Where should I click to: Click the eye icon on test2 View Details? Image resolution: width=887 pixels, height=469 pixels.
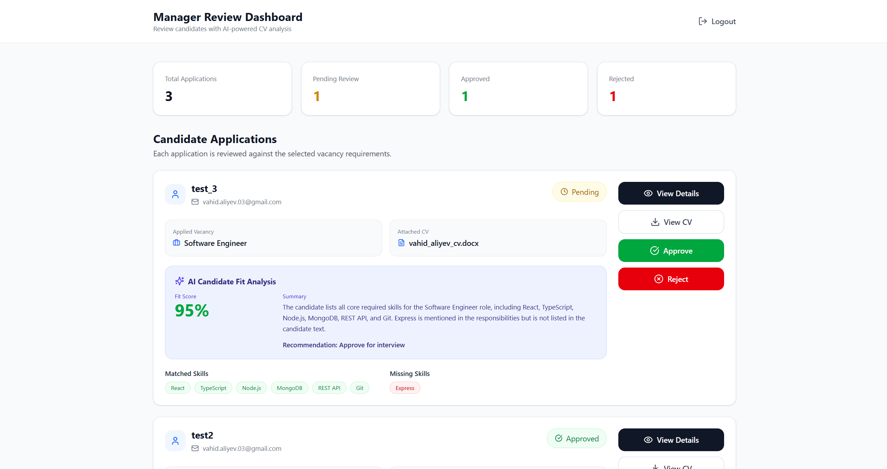648,440
